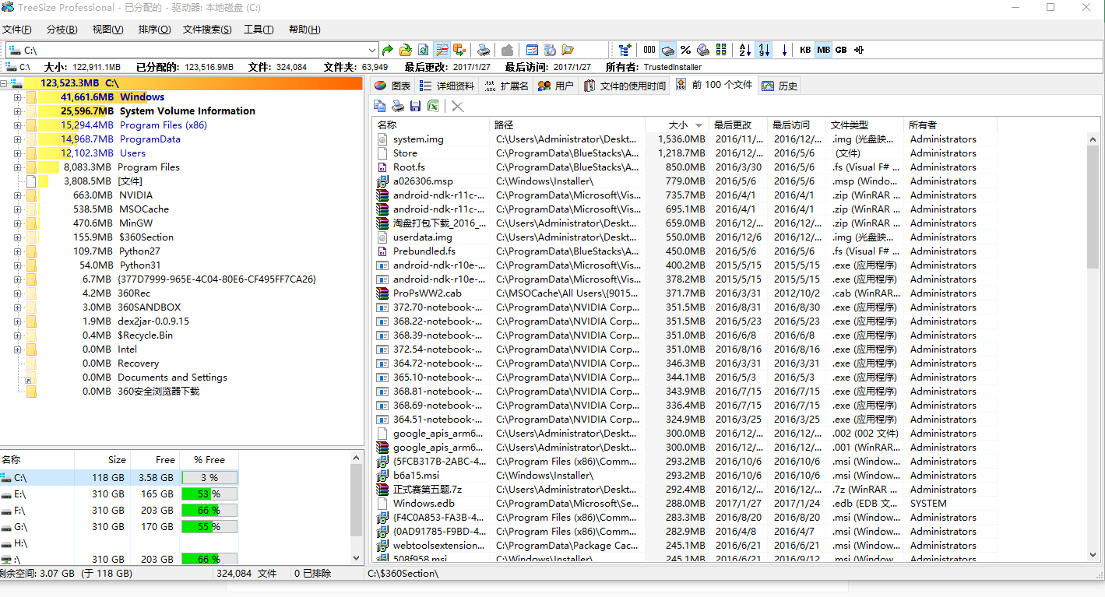The height and width of the screenshot is (597, 1105).
Task: Click the expand tree icon with green plus
Action: click(625, 50)
